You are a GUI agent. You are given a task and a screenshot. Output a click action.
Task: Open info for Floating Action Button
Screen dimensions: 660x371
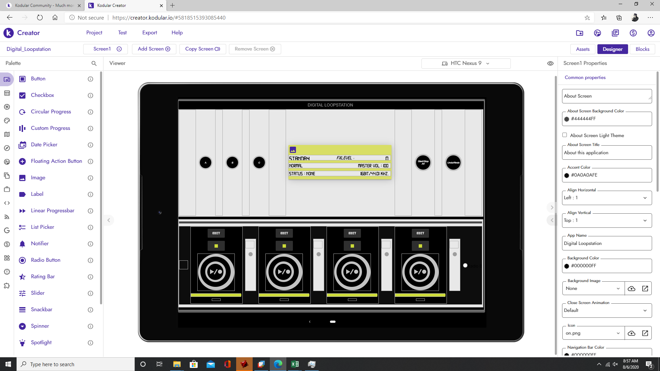click(90, 161)
